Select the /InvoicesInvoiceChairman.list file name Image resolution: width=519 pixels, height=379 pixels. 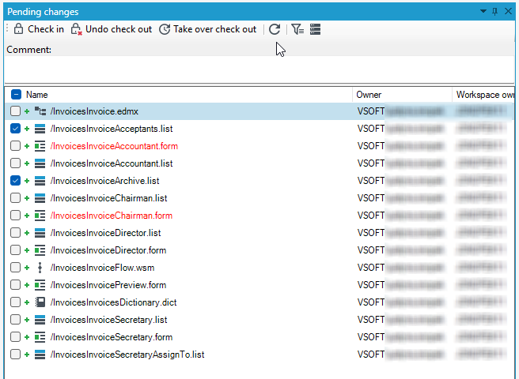[x=109, y=198]
